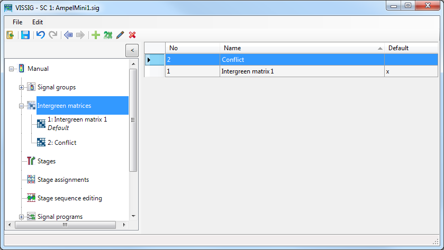Click the pencil Edit icon
Image resolution: width=444 pixels, height=250 pixels.
tap(120, 35)
